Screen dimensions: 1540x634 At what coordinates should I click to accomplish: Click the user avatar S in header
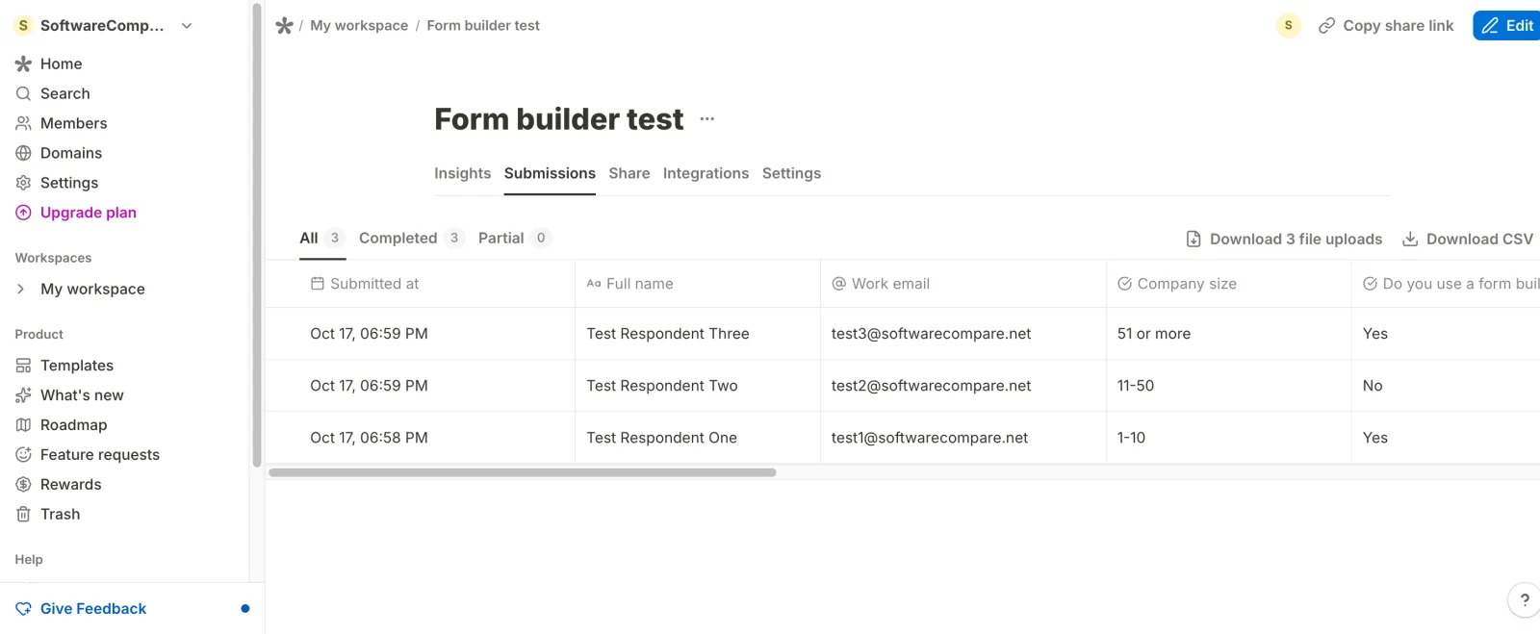click(x=1288, y=26)
